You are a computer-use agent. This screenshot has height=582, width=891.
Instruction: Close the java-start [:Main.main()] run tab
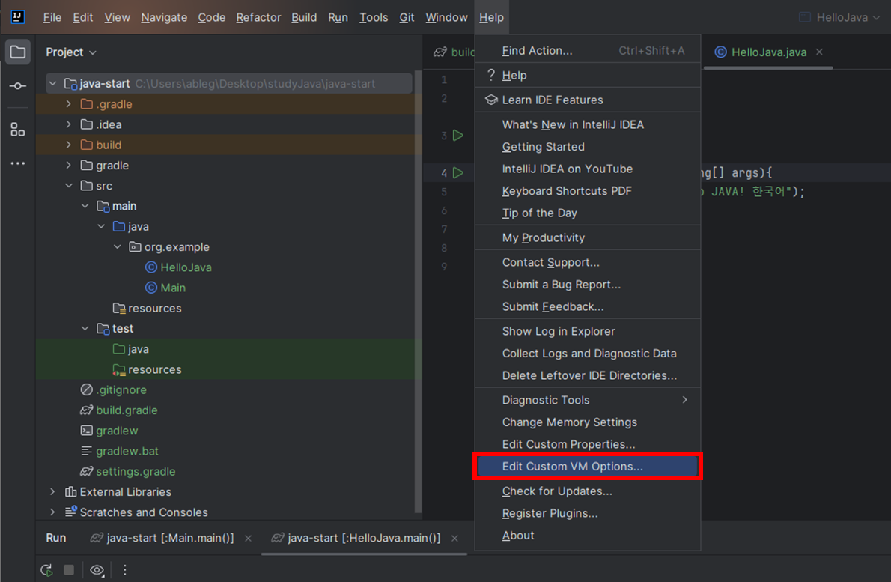248,538
